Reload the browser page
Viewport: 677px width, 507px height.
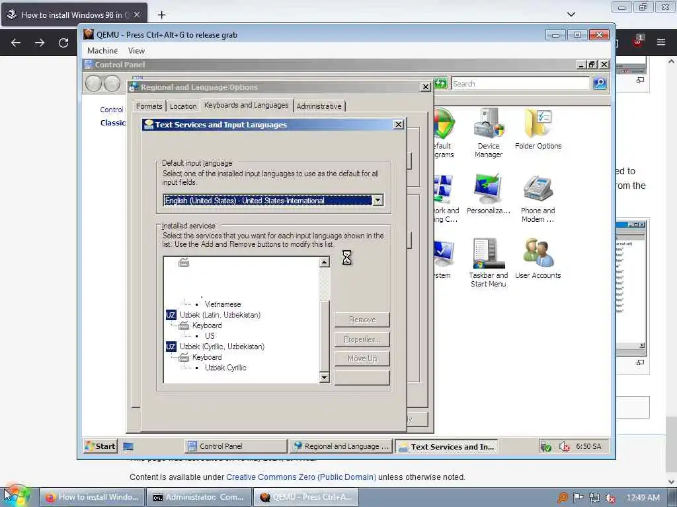[x=63, y=43]
